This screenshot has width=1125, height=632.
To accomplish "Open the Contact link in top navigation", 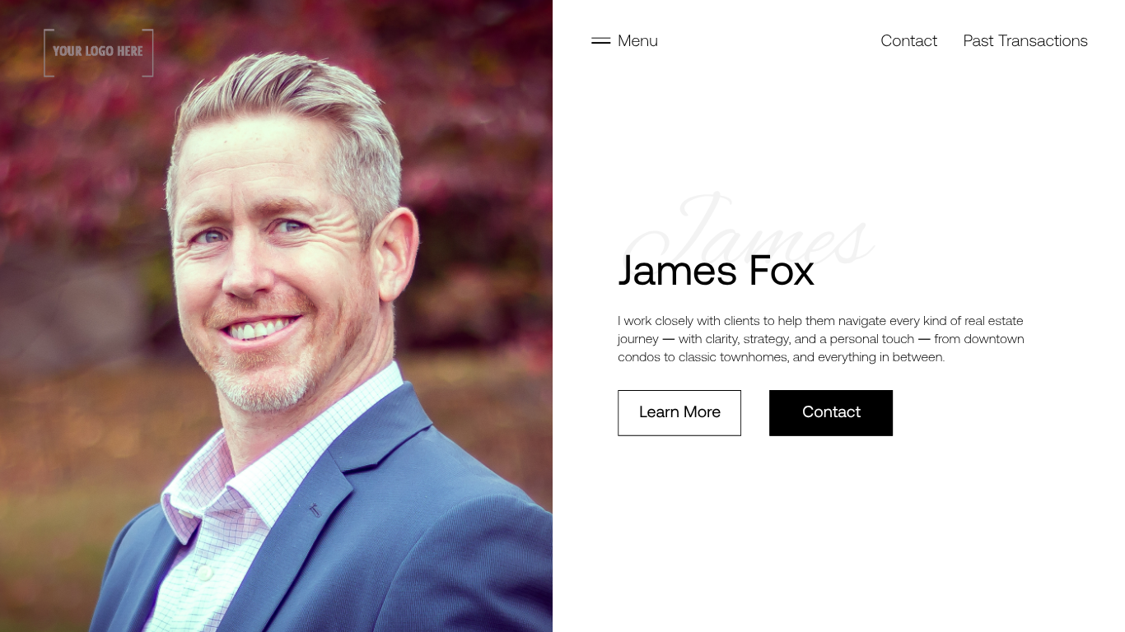I will tap(908, 40).
